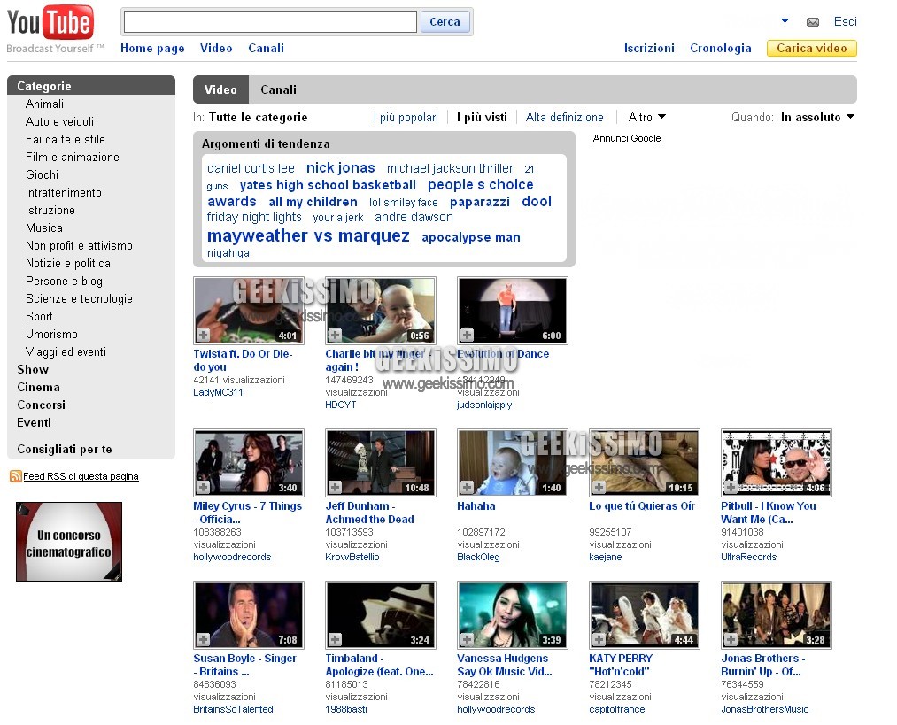This screenshot has width=897, height=725.
Task: Open the In assoluto time filter dropdown
Action: pyautogui.click(x=816, y=117)
